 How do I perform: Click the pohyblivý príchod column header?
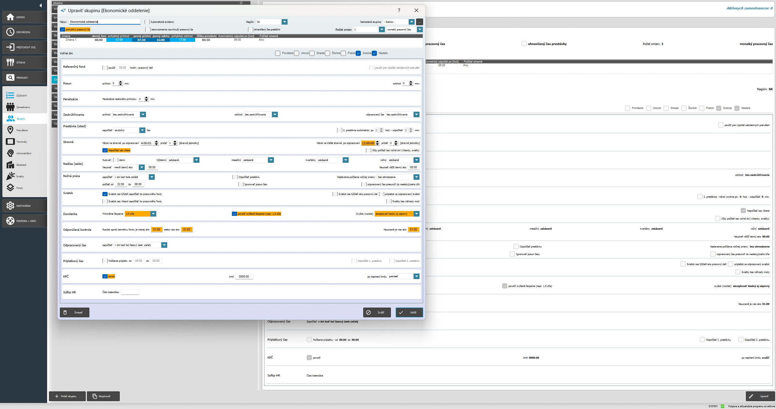[119, 36]
